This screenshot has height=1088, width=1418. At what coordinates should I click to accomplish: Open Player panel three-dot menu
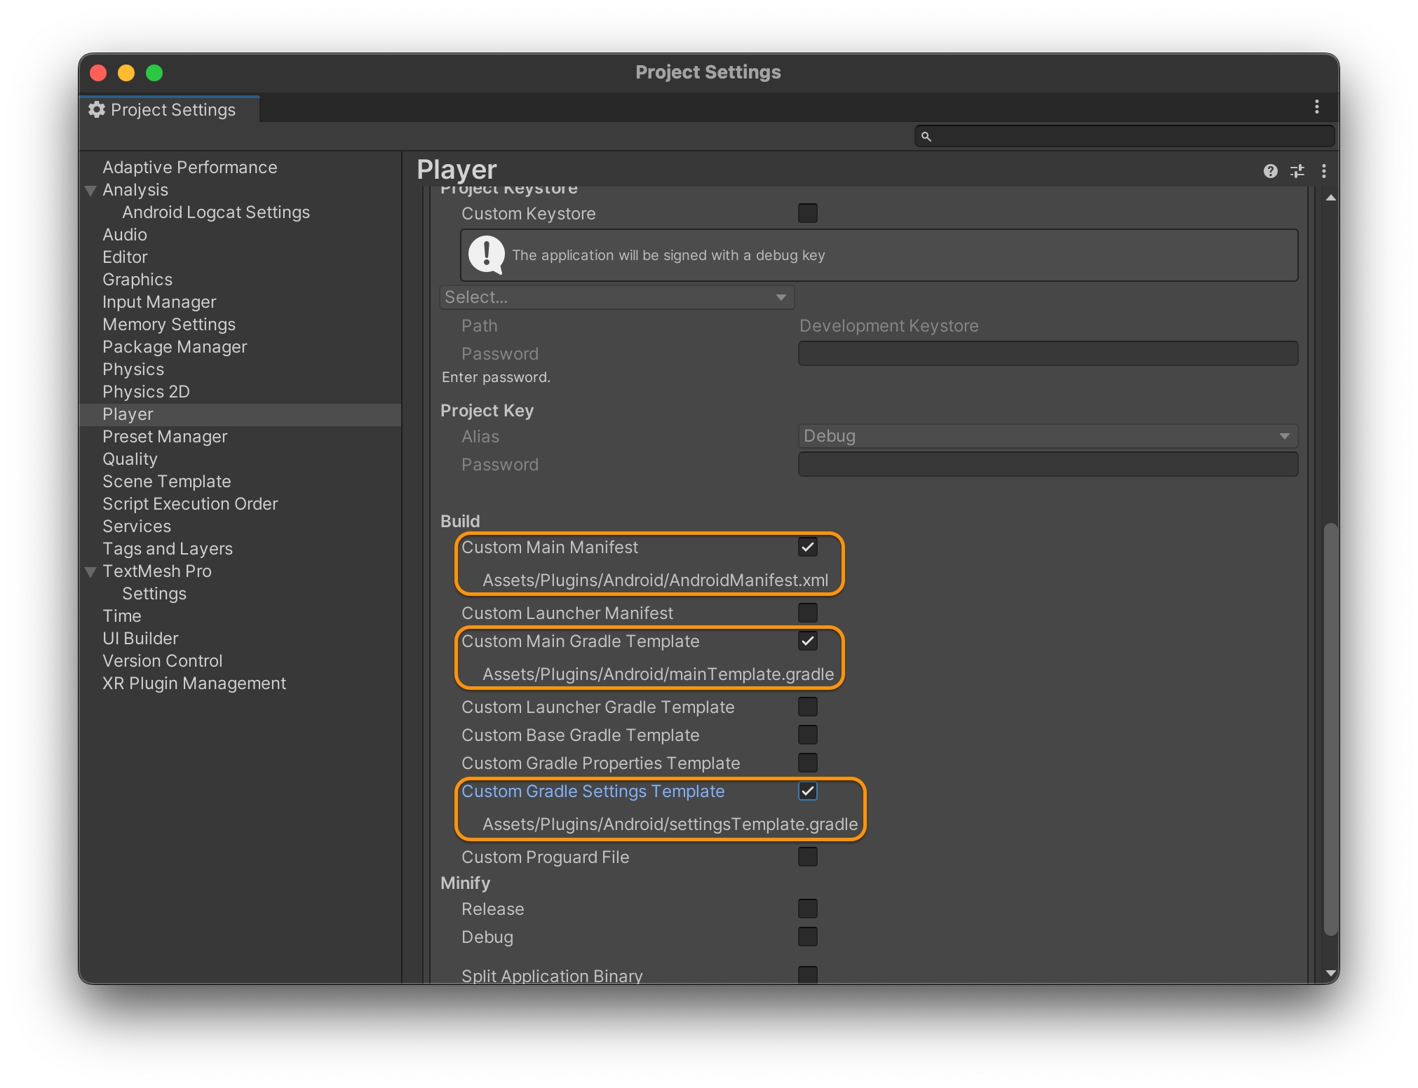tap(1323, 171)
